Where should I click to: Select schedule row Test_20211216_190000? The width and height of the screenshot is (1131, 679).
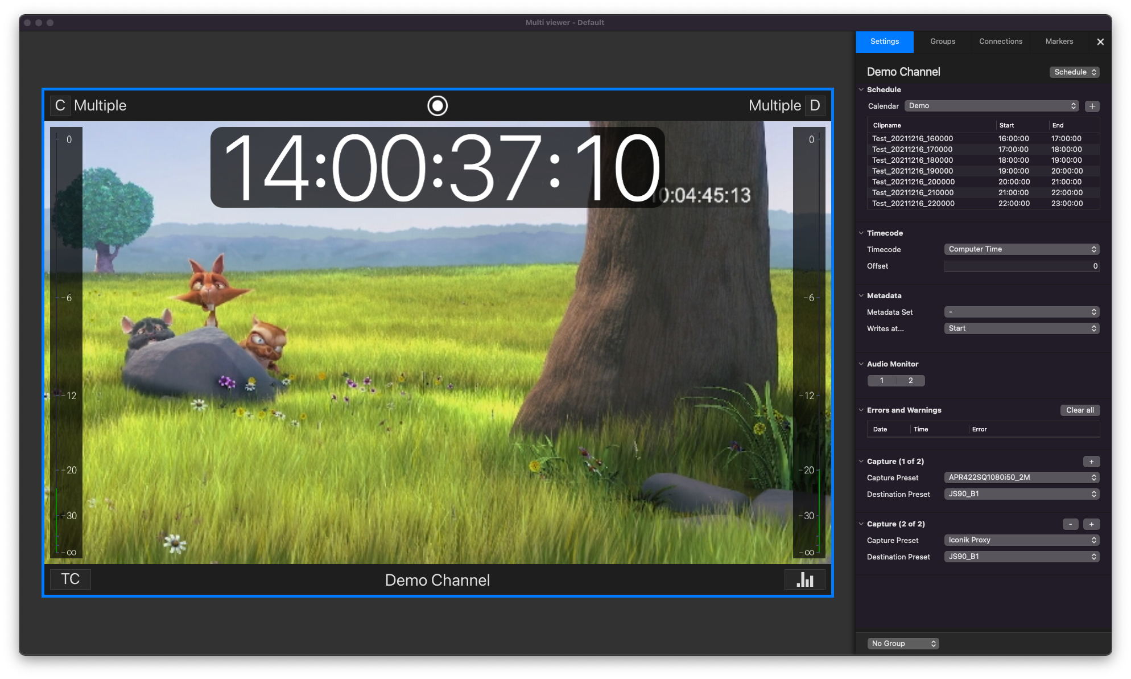tap(983, 171)
